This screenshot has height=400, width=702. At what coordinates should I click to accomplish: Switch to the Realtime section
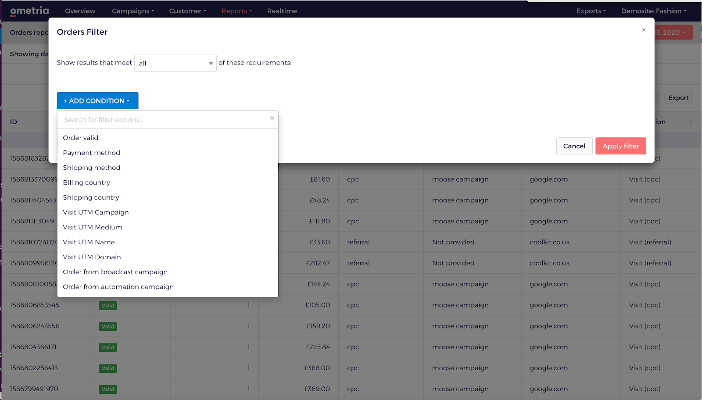[x=282, y=11]
